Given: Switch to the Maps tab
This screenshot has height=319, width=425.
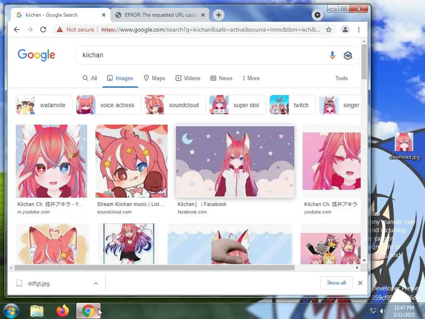Looking at the screenshot, I should pyautogui.click(x=154, y=78).
